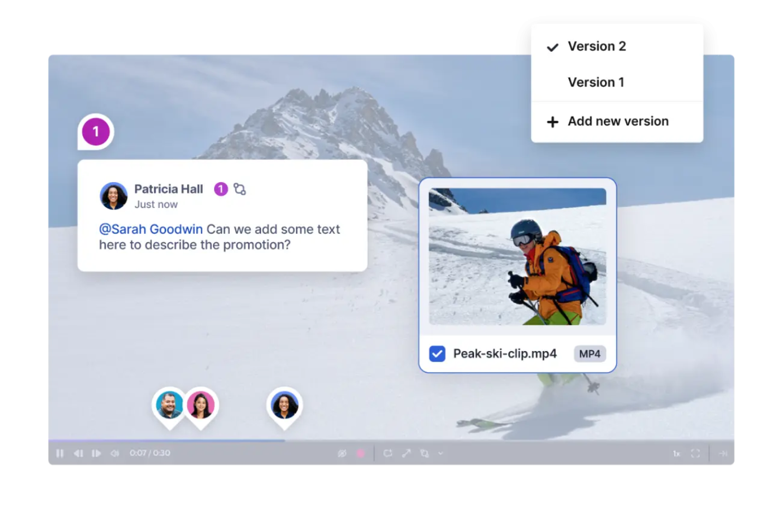Switch to Version 1

click(596, 82)
